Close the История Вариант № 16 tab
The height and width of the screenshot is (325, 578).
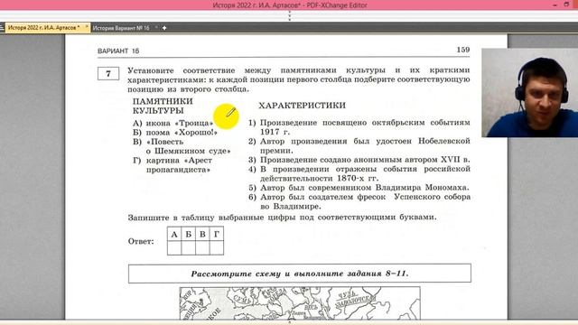click(x=156, y=27)
